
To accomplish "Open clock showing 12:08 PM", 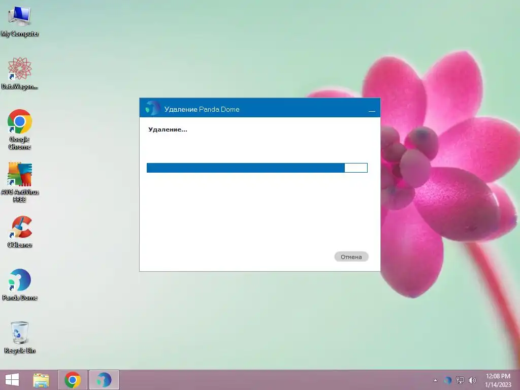I will pyautogui.click(x=498, y=380).
